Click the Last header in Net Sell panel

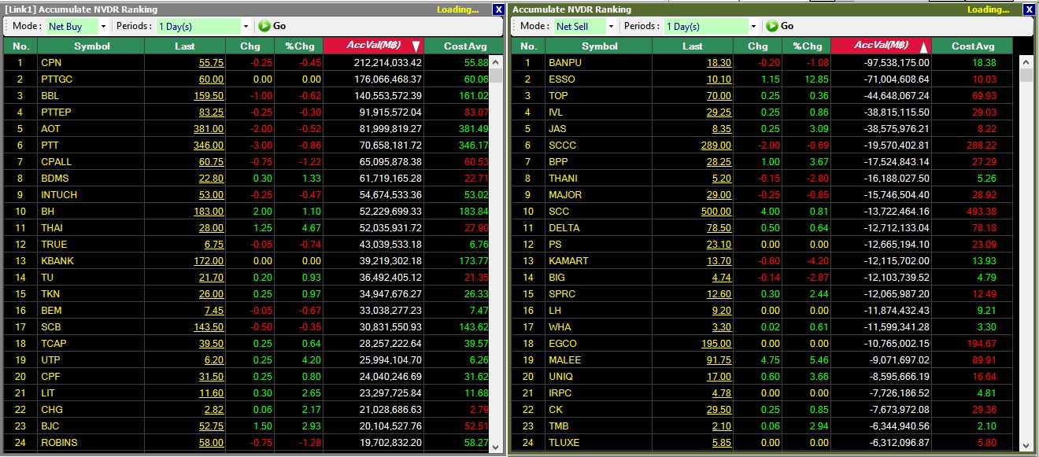[693, 46]
